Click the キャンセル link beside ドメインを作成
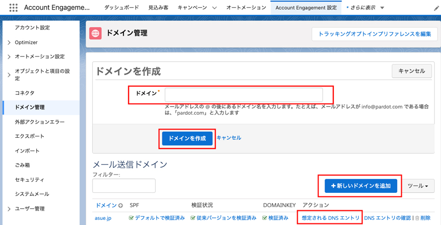The height and width of the screenshot is (225, 441). (x=229, y=138)
